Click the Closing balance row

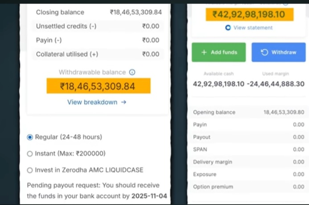coord(98,12)
